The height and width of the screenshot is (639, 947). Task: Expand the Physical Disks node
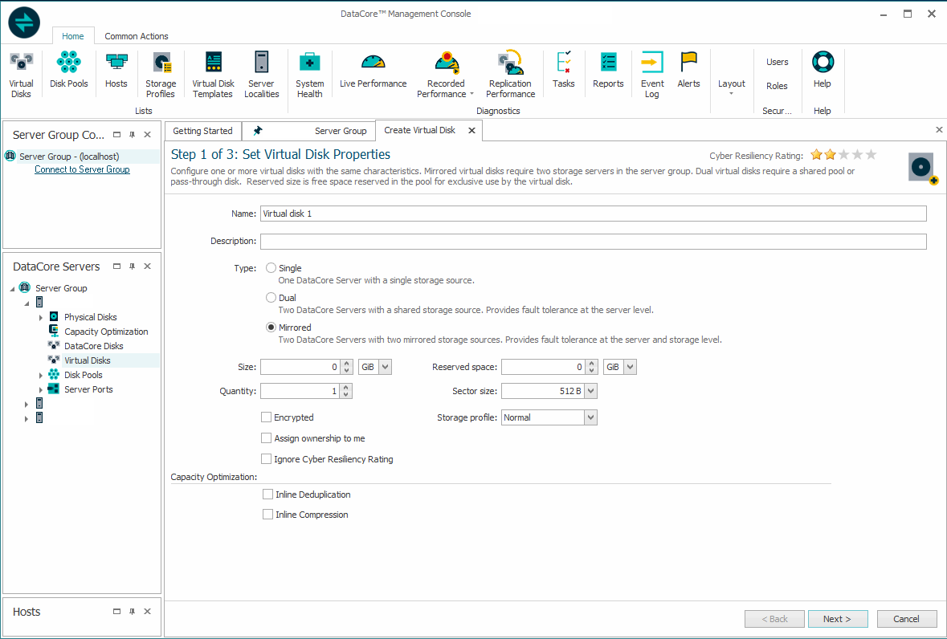pos(41,317)
